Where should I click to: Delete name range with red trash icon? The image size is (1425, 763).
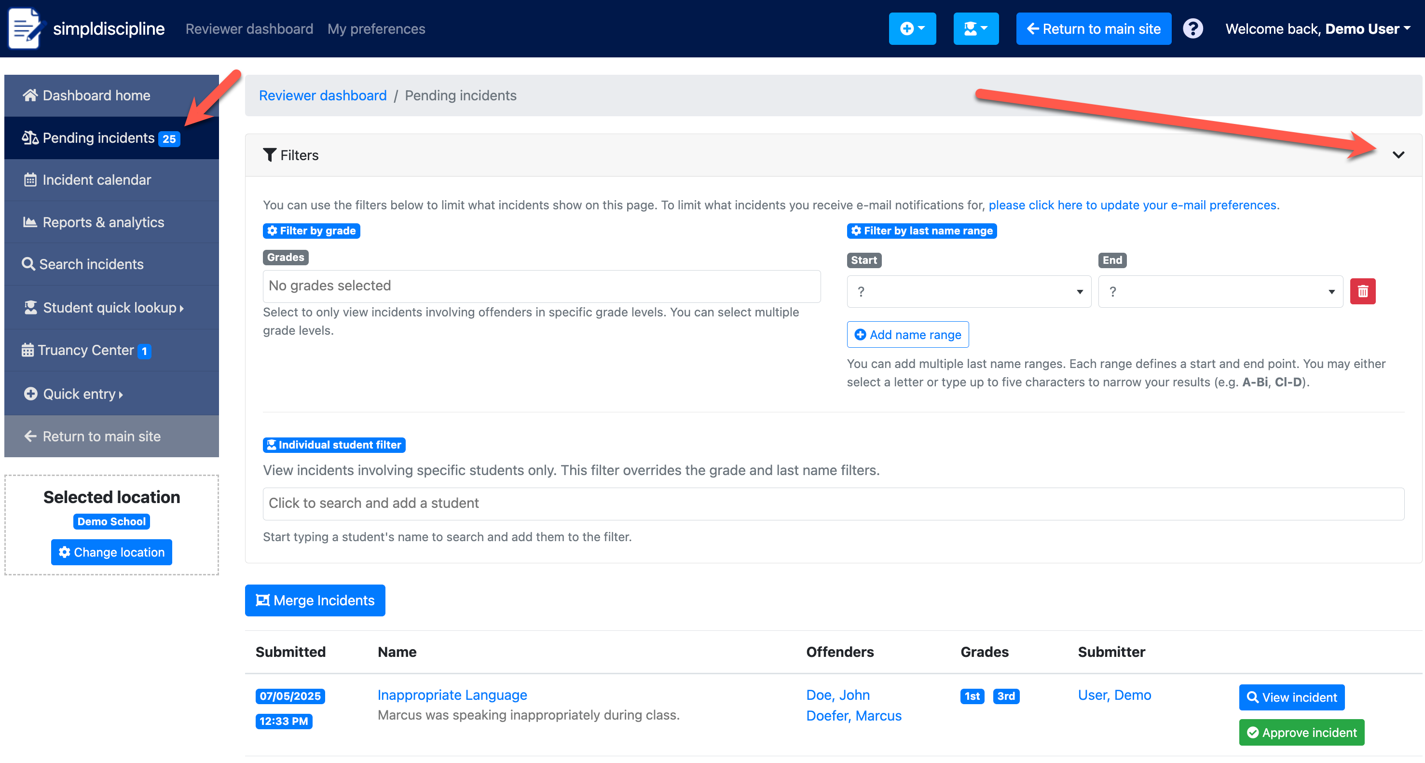[1362, 291]
